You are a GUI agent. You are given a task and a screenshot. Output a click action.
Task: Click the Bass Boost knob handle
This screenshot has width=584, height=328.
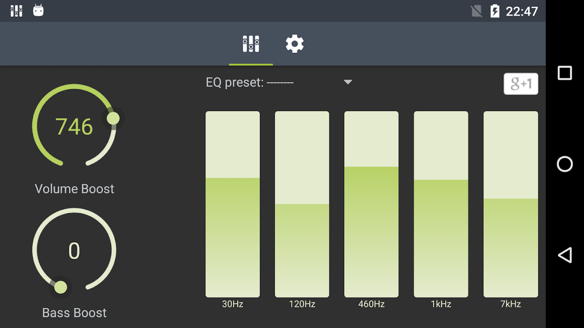point(61,287)
